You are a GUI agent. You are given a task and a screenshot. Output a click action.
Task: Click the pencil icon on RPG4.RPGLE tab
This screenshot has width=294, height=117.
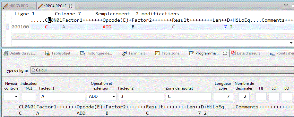click(40, 6)
